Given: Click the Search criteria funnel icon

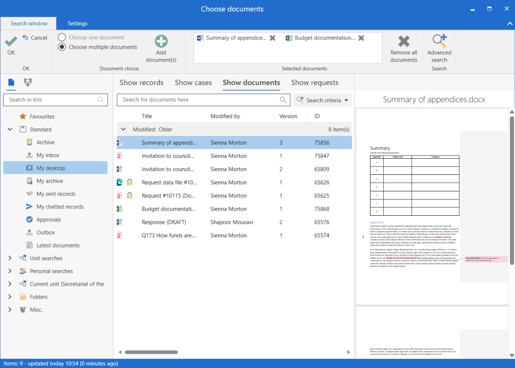Looking at the screenshot, I should 301,100.
